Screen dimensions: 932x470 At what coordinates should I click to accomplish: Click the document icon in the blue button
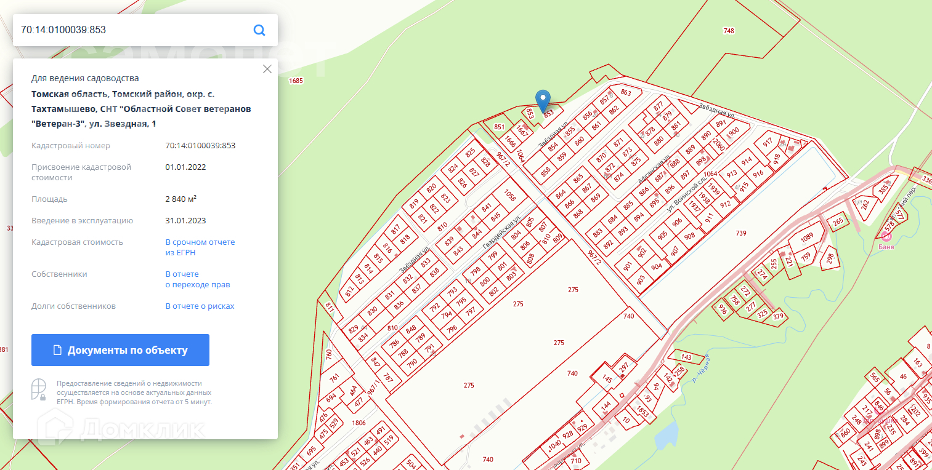pyautogui.click(x=58, y=350)
